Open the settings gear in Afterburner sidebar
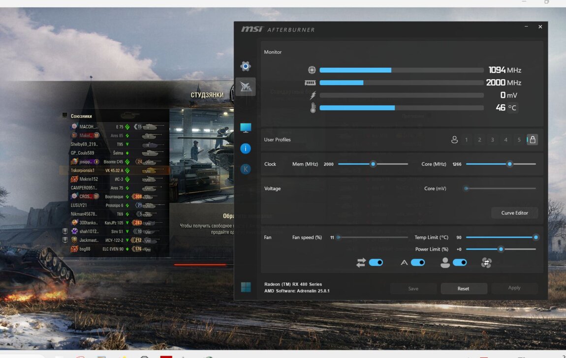Screen dimensions: 566x358 tap(245, 66)
